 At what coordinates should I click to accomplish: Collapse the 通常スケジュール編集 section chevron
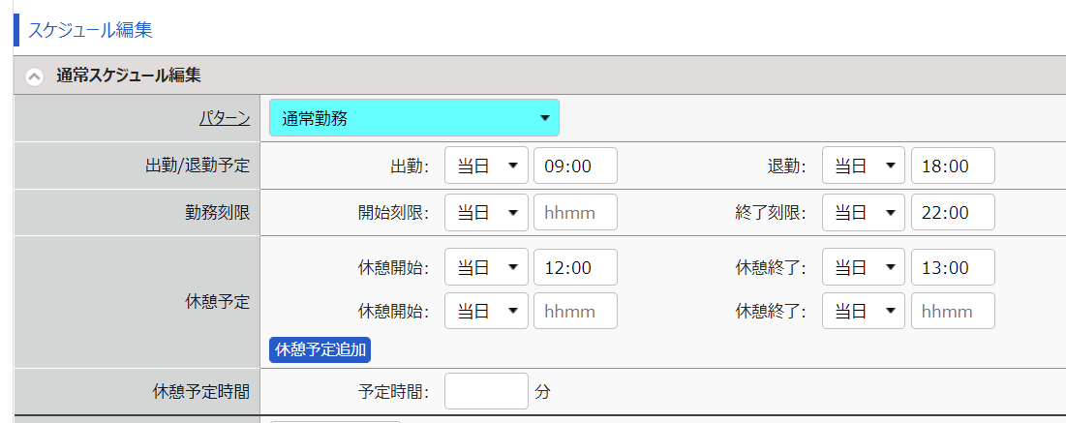click(x=34, y=76)
